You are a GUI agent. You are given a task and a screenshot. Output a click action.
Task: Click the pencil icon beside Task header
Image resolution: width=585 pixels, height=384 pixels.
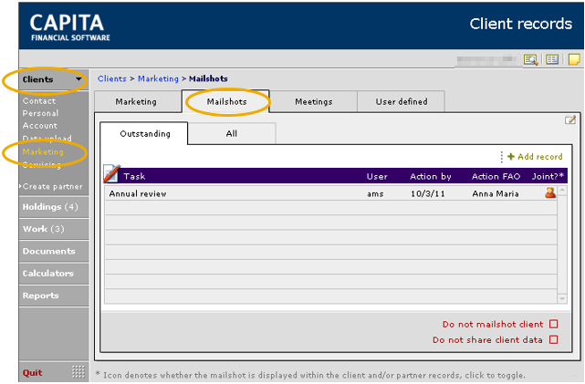click(x=111, y=173)
